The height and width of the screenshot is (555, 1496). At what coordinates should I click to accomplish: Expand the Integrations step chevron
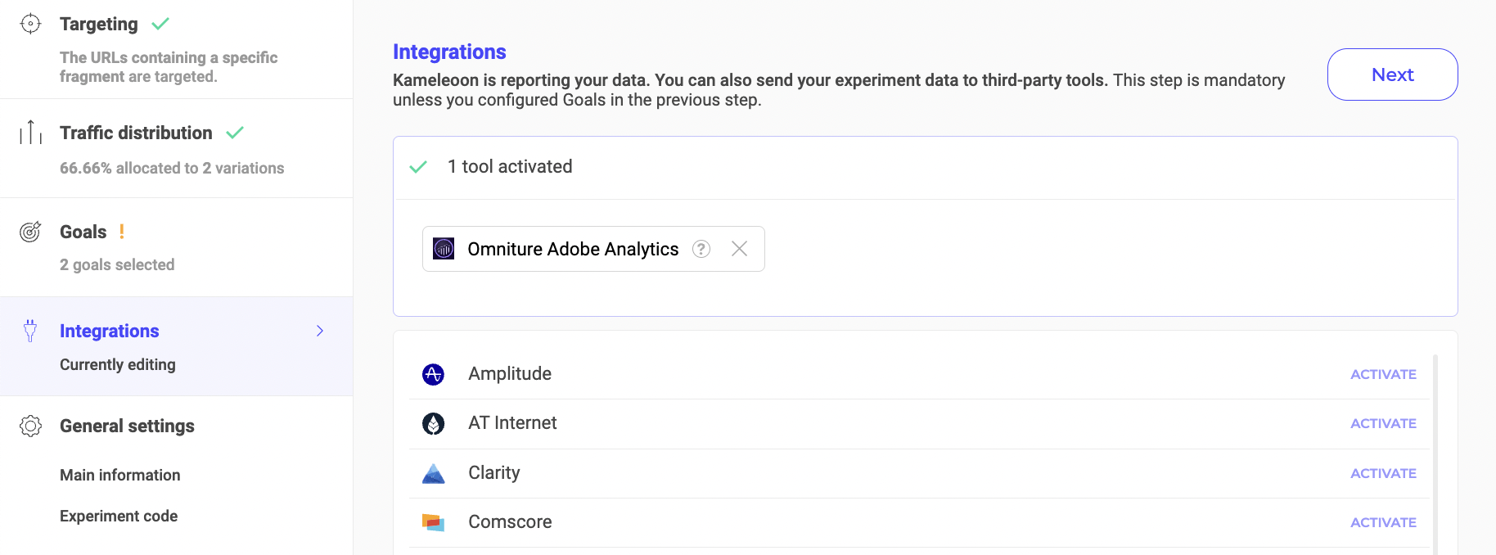[320, 331]
